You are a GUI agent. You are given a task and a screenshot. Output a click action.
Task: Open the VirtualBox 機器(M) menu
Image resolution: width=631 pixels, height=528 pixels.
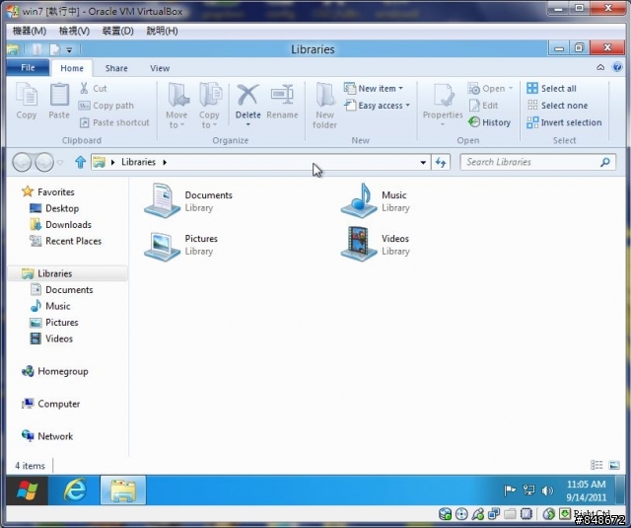coord(30,31)
